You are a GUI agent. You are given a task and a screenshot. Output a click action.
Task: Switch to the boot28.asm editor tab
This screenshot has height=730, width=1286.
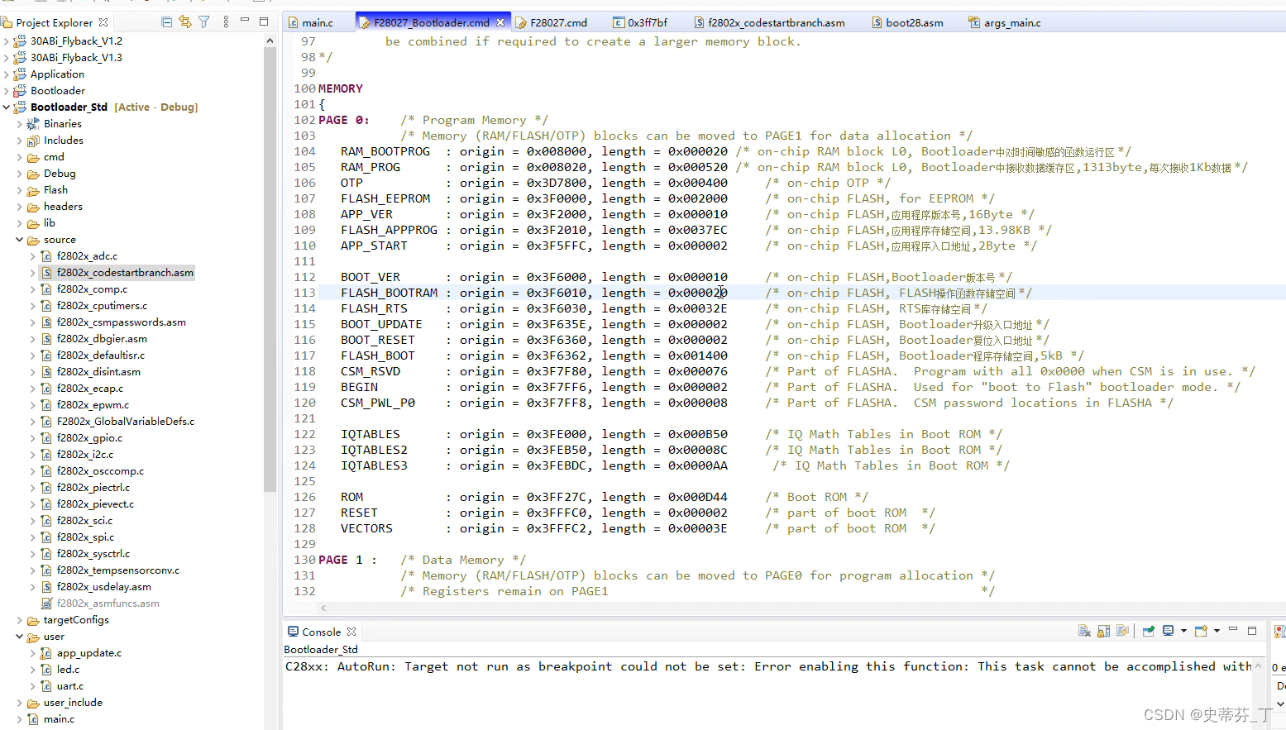907,22
